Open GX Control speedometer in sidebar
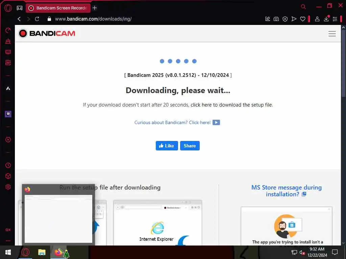 point(8,30)
